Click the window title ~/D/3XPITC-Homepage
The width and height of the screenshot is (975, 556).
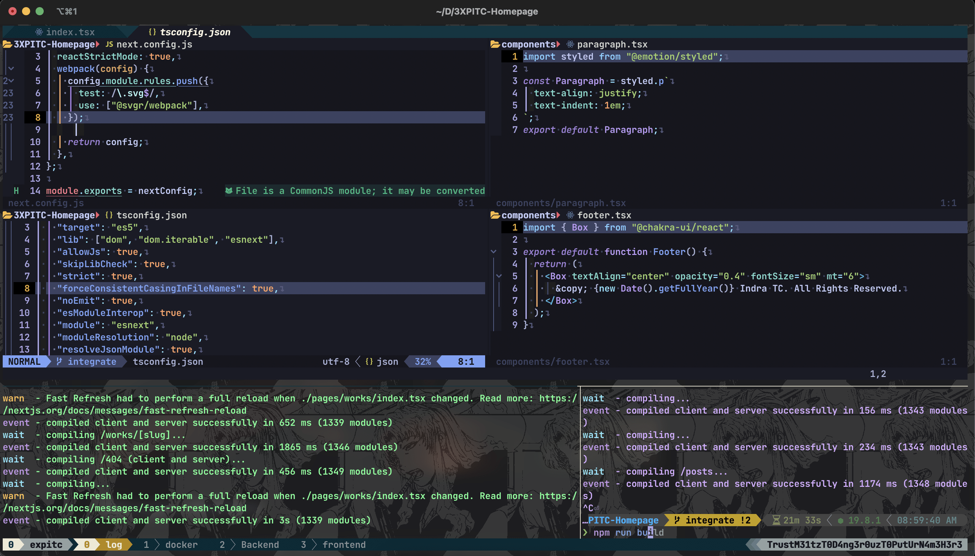click(x=487, y=12)
